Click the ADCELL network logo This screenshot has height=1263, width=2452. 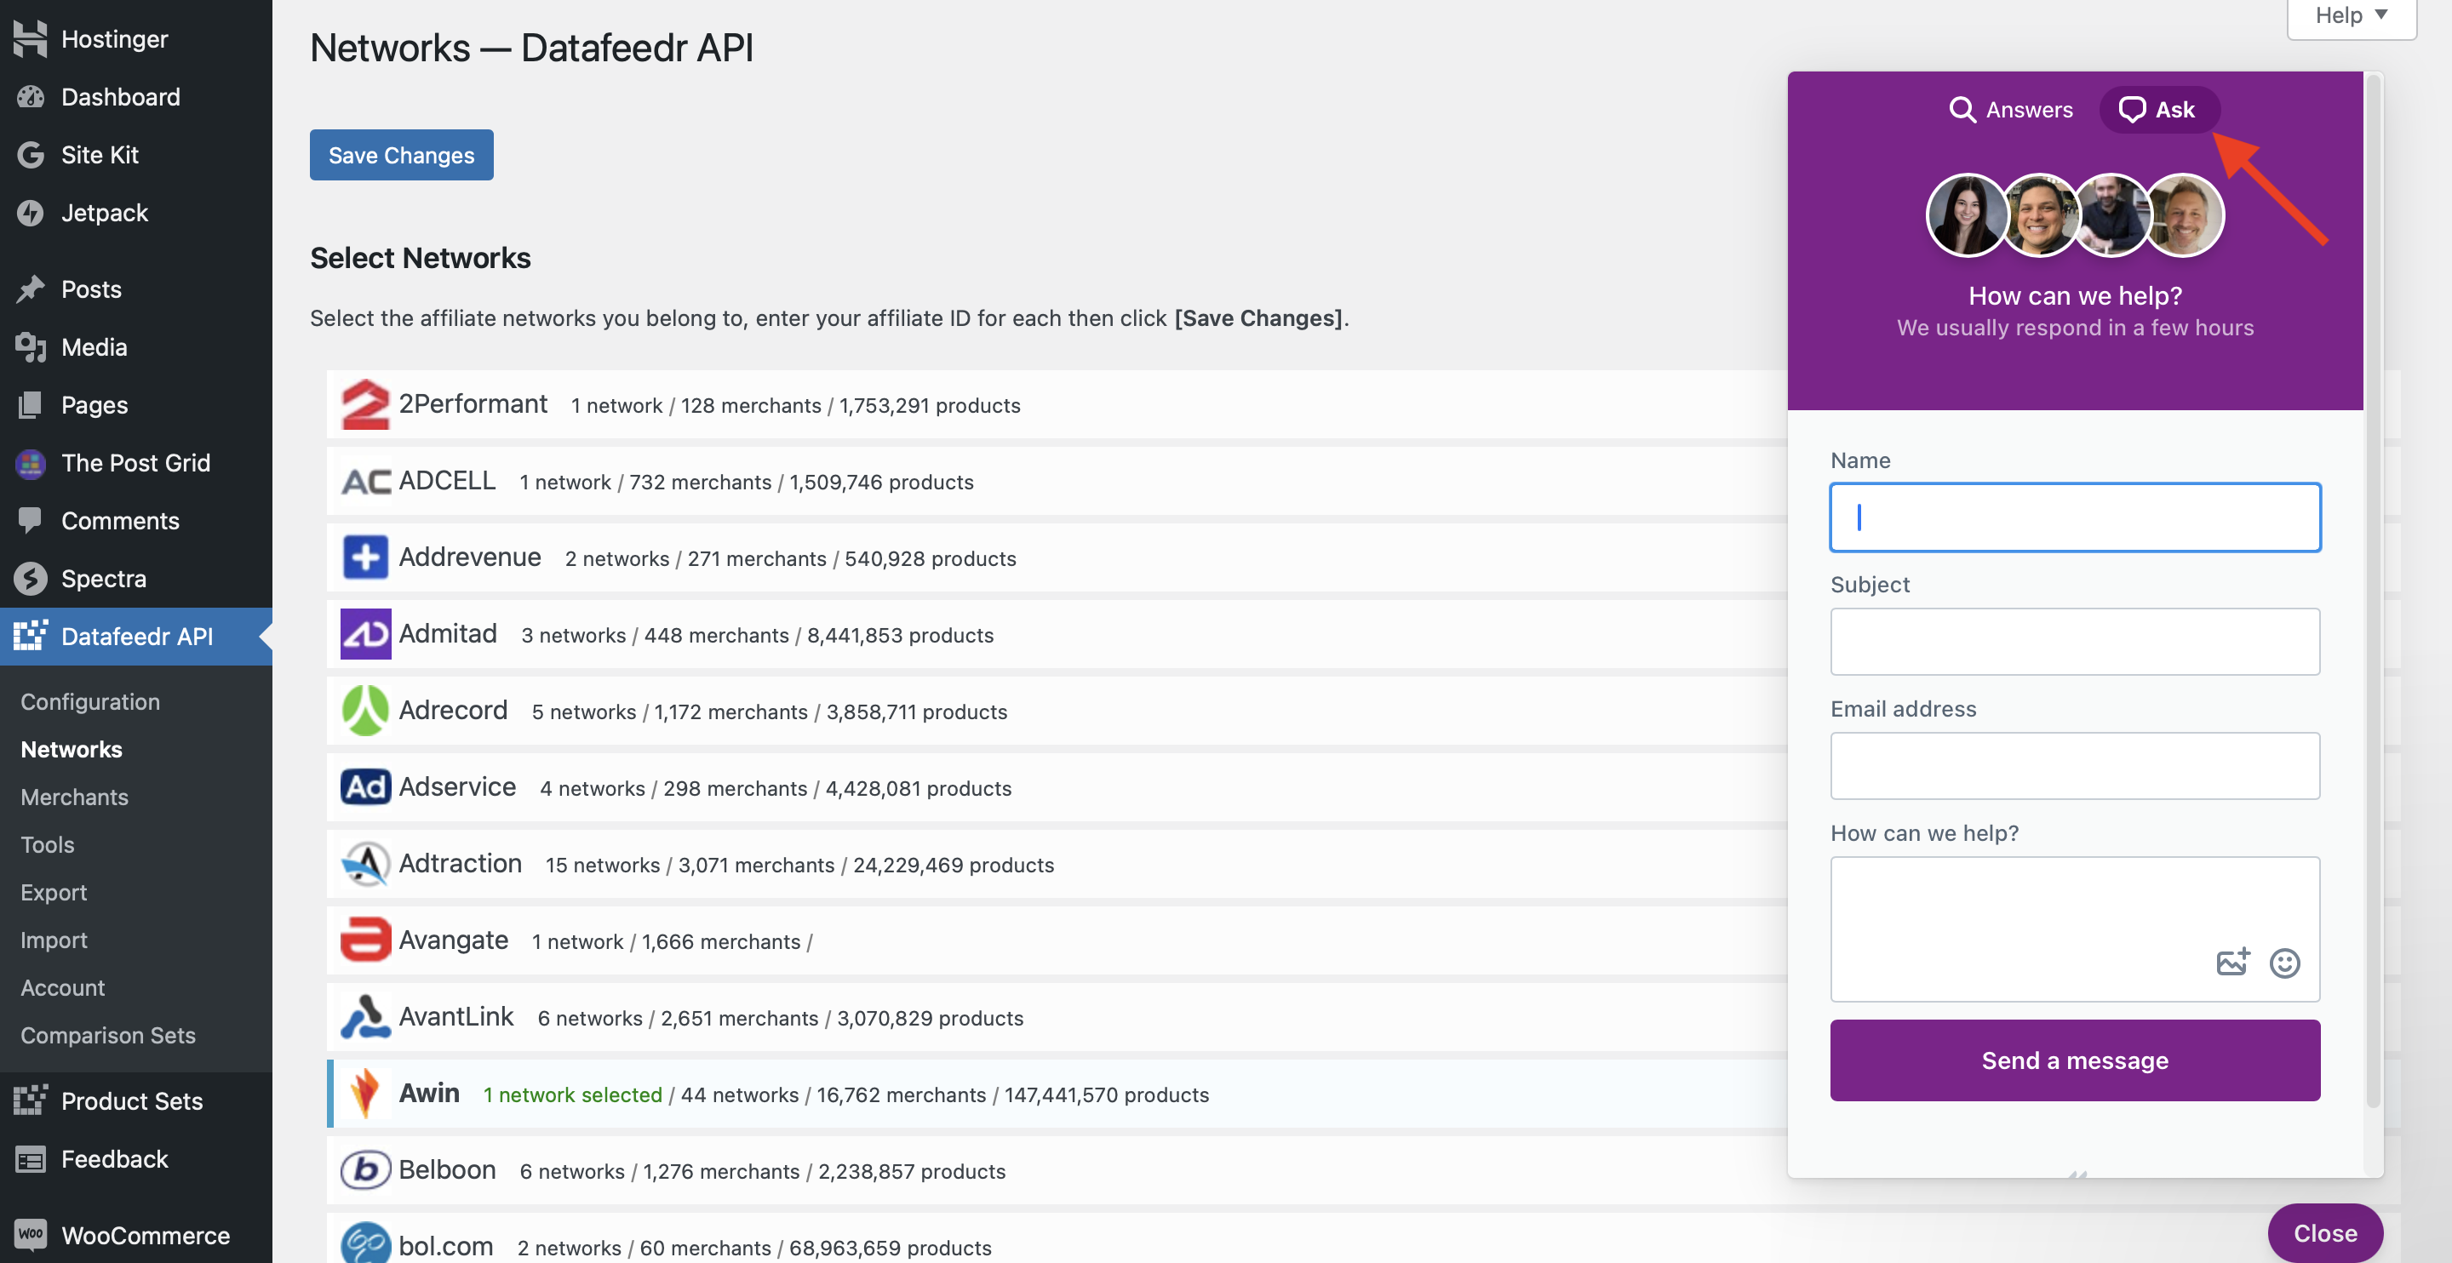point(365,482)
